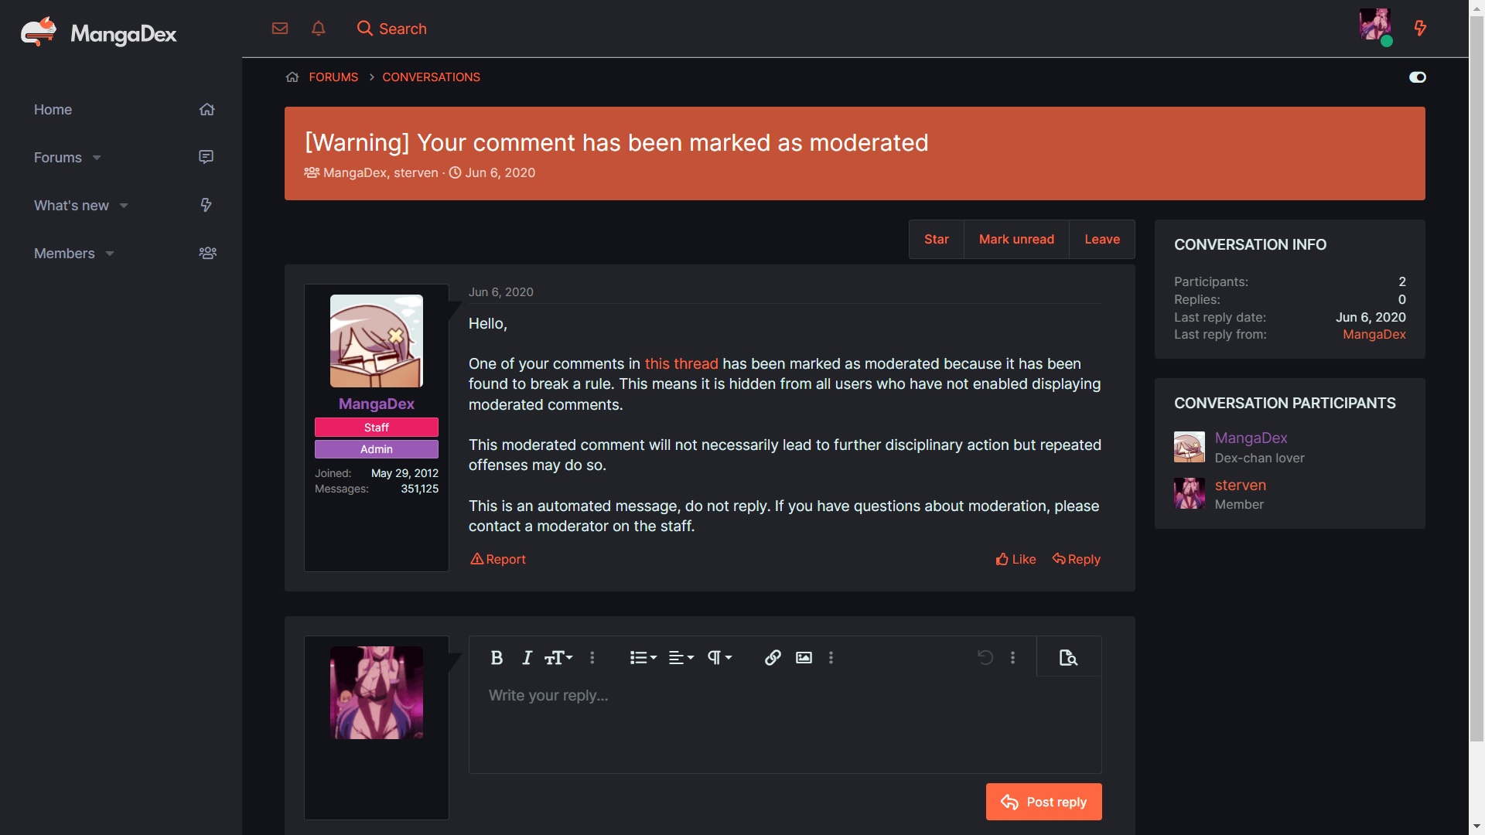Click the Search magnifier in header
Viewport: 1485px width, 835px height.
click(x=391, y=29)
